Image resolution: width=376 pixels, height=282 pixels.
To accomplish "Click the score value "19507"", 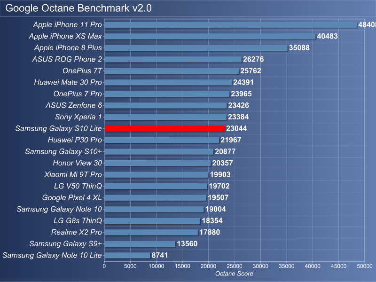I will click(218, 197).
